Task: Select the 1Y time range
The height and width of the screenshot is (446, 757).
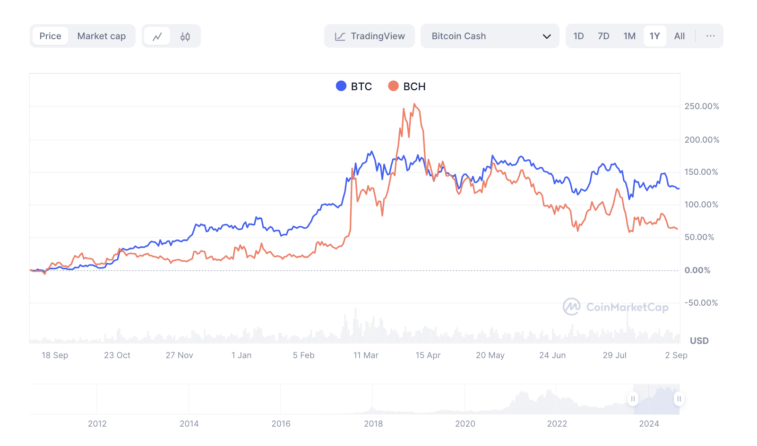Action: point(654,36)
